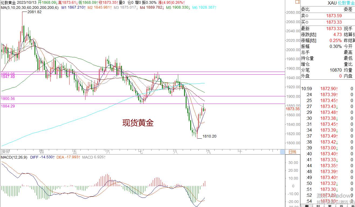Click the 分笔 count 10870
Viewport: 355px width, 207px height.
(x=336, y=70)
